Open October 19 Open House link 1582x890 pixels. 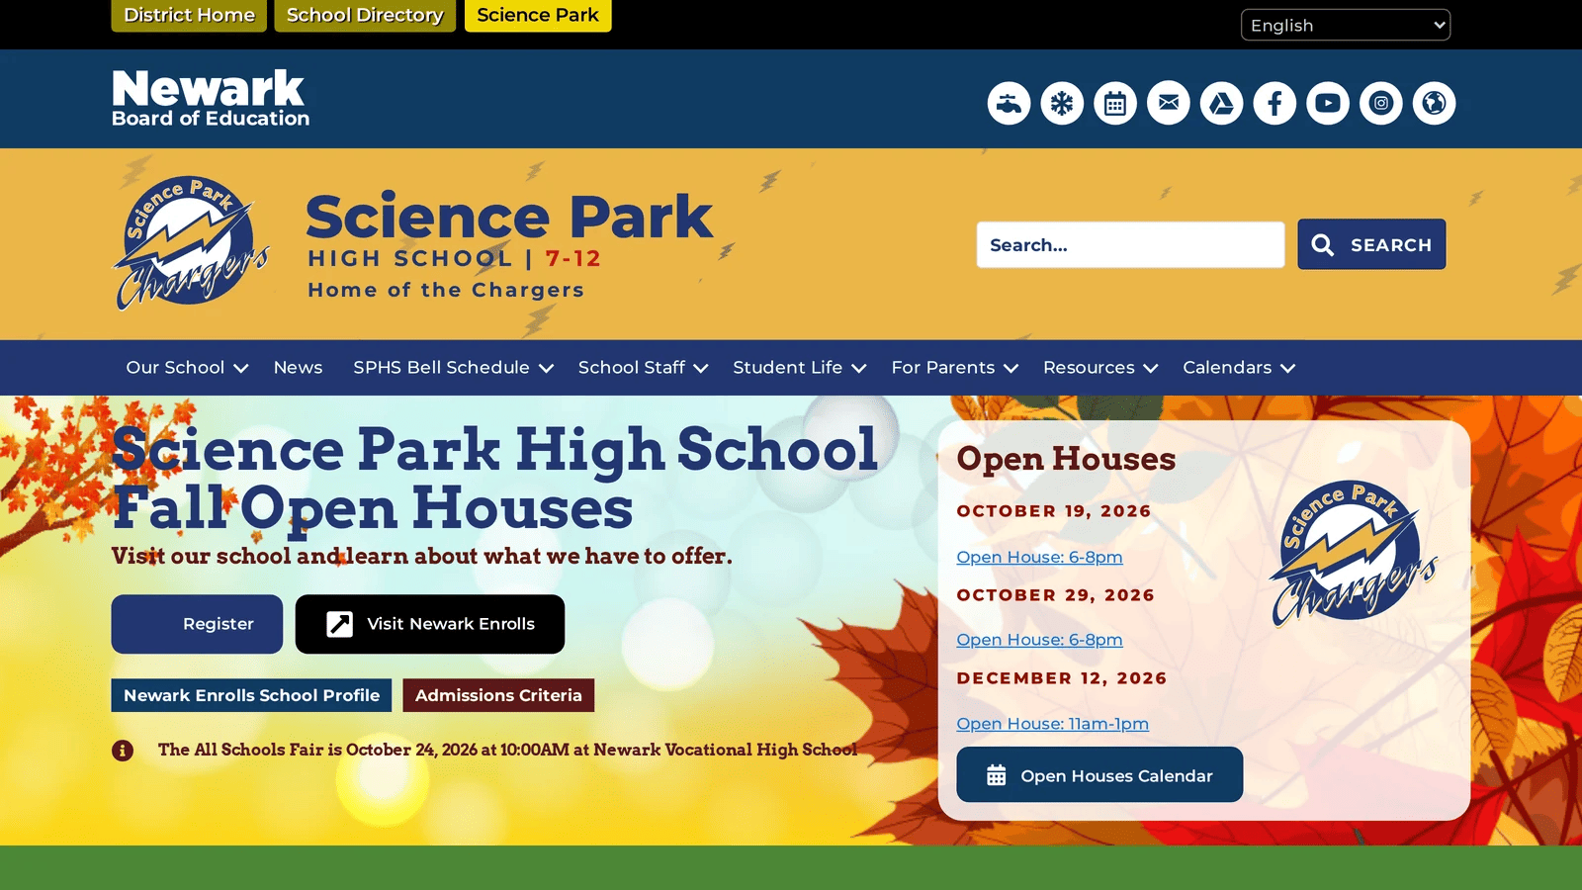click(x=1039, y=558)
